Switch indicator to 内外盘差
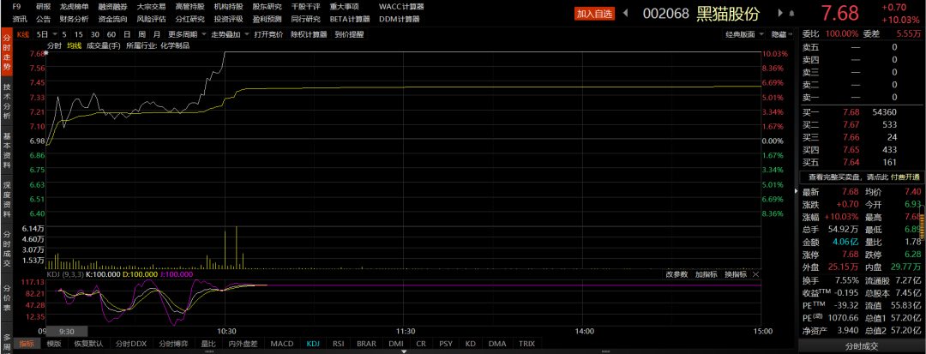 click(x=244, y=343)
